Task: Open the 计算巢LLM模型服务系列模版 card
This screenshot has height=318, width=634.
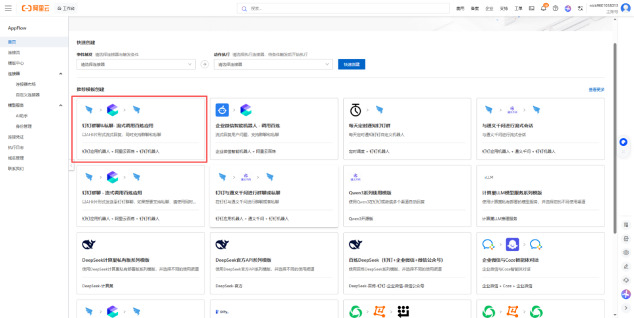Action: tap(540, 196)
